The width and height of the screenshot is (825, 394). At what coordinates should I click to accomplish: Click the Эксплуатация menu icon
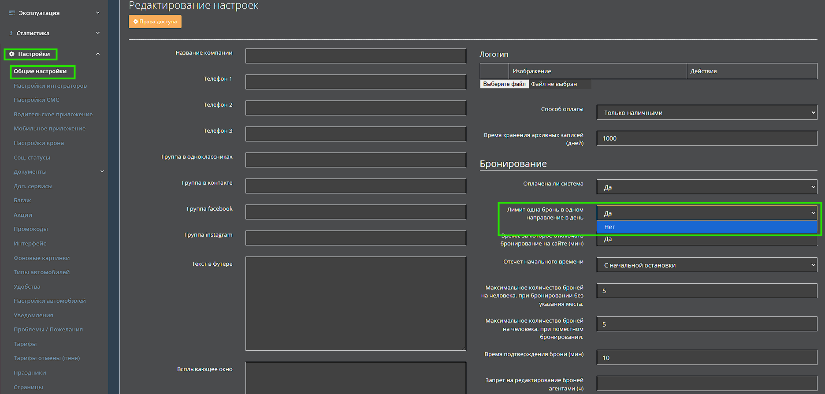12,13
